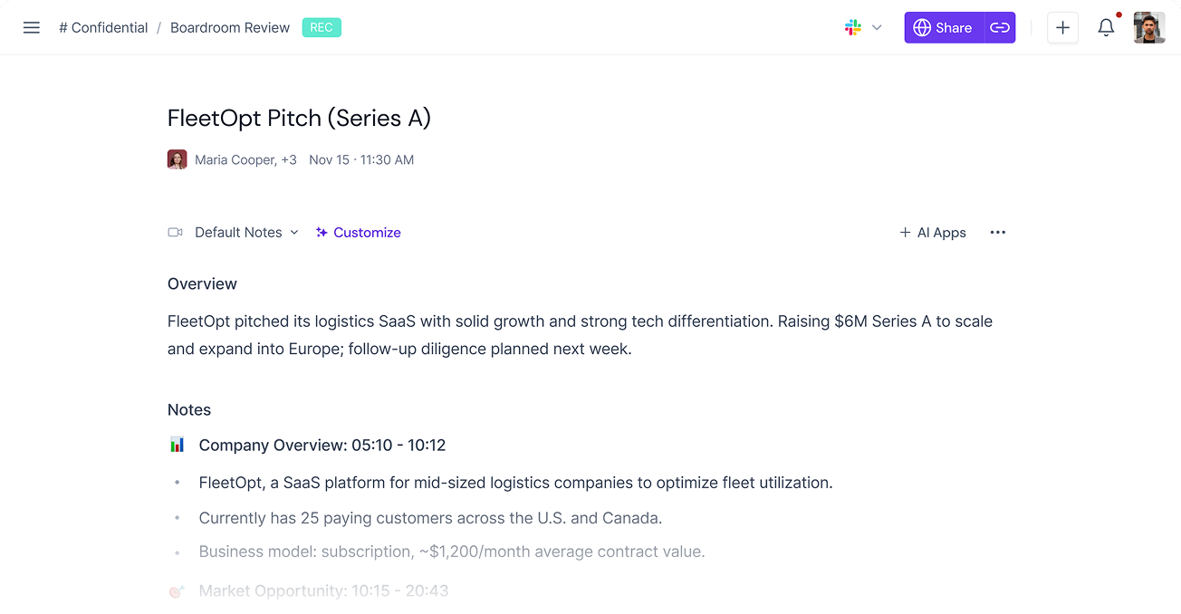Expand the chevron beside the Slack icon
The image size is (1181, 614).
click(x=875, y=27)
